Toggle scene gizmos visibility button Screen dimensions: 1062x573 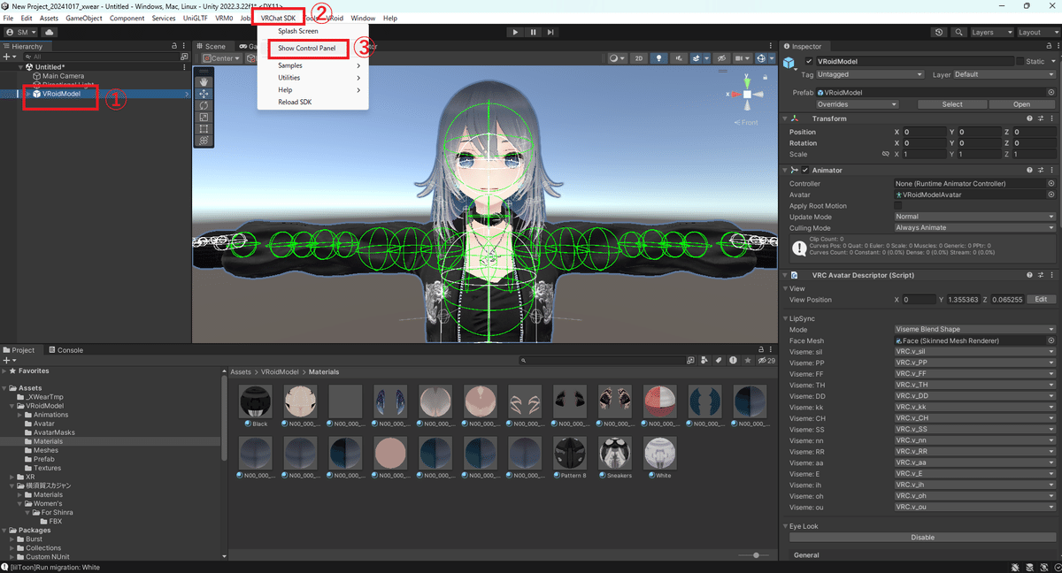pyautogui.click(x=762, y=58)
